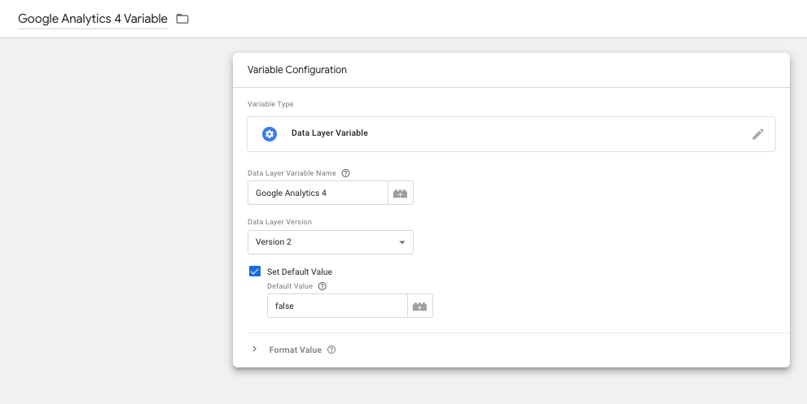Image resolution: width=807 pixels, height=404 pixels.
Task: Insert variable into Data Layer Variable Name
Action: [401, 193]
